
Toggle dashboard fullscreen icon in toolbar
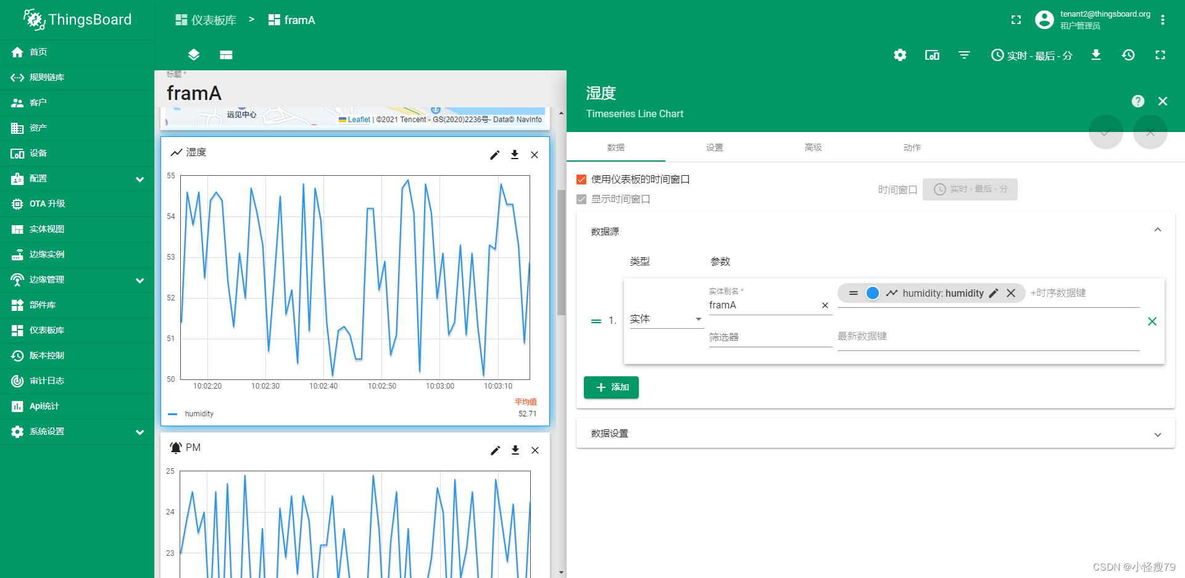(x=1160, y=55)
